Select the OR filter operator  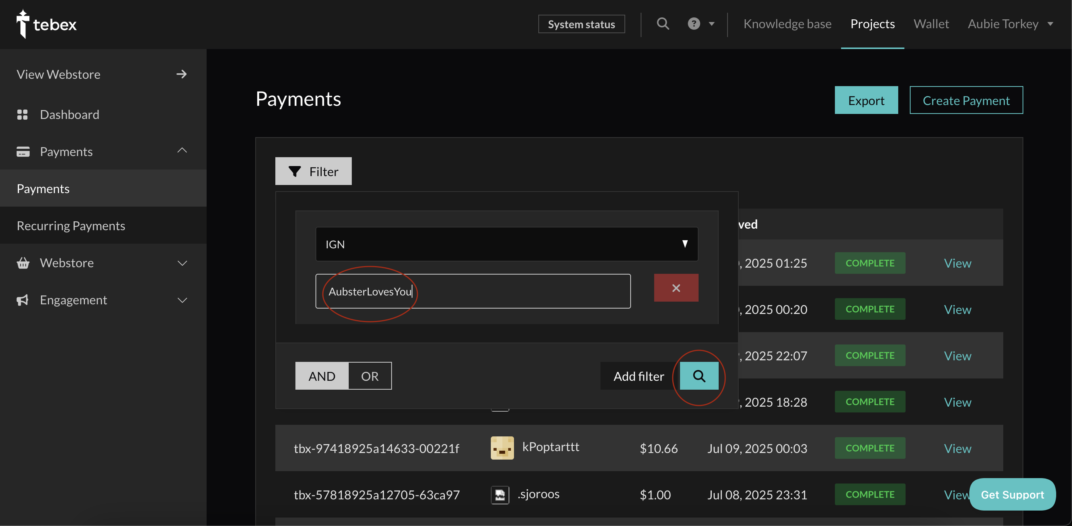pyautogui.click(x=370, y=376)
